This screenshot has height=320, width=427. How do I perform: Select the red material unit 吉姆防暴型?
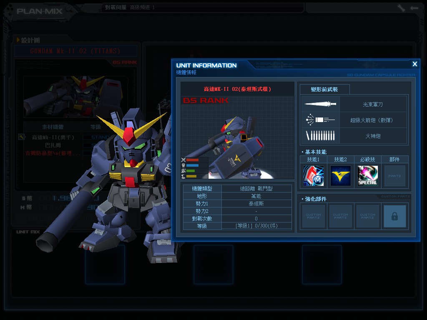[x=53, y=153]
